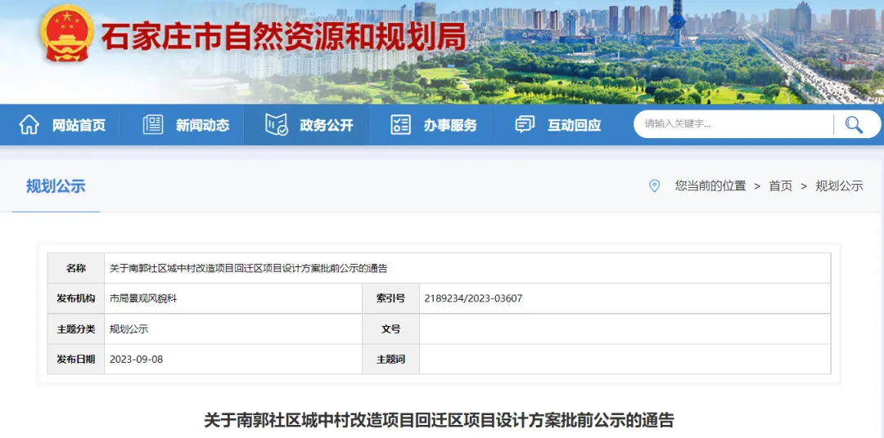Screen dimensions: 884x438
Task: Click the 发布日期 label cell
Action: (76, 360)
